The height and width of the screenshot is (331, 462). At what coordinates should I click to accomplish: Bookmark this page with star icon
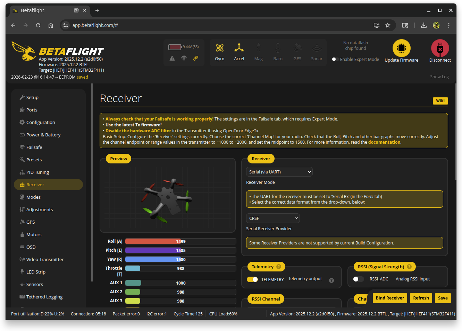388,25
